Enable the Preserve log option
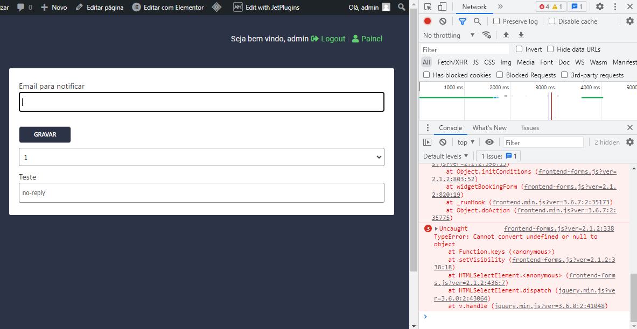Viewport: 637px width, 329px height. coord(496,21)
